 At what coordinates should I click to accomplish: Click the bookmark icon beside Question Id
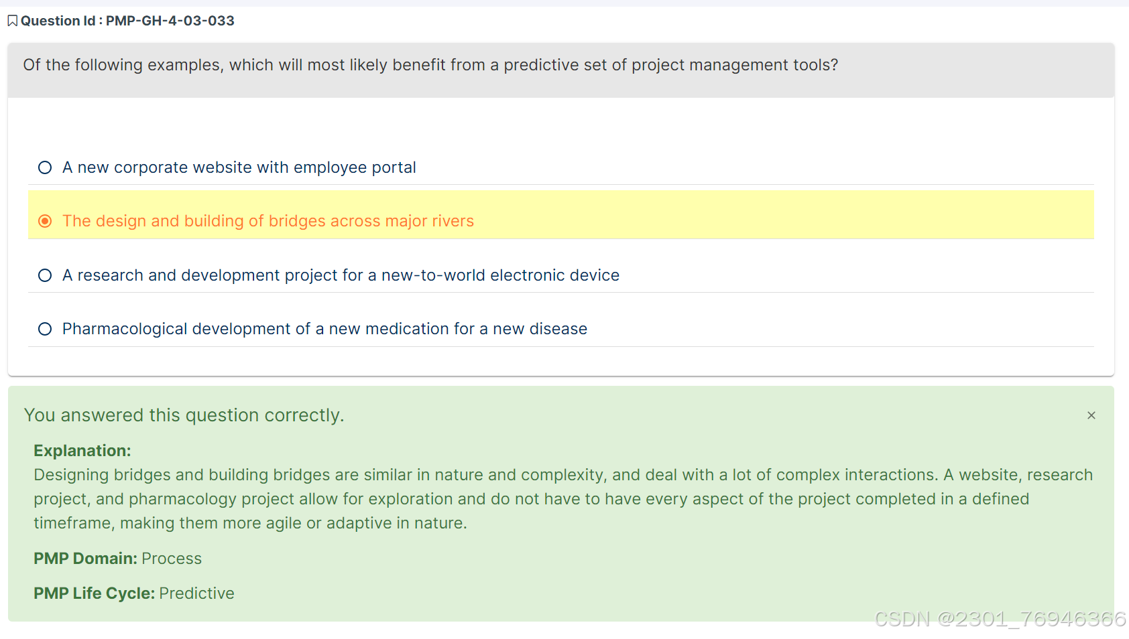(12, 21)
